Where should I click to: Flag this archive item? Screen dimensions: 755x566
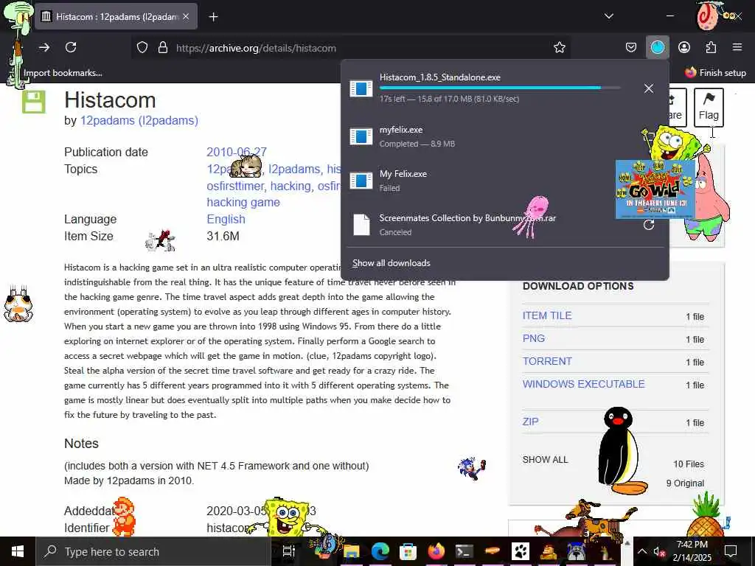point(709,108)
